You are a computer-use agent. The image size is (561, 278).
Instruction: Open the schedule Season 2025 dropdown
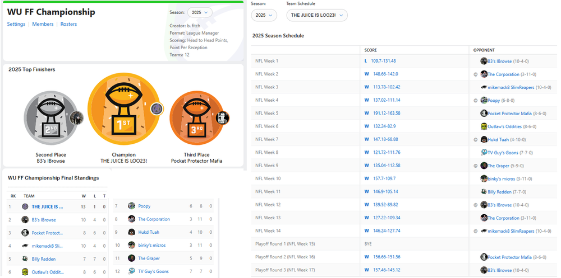click(264, 15)
